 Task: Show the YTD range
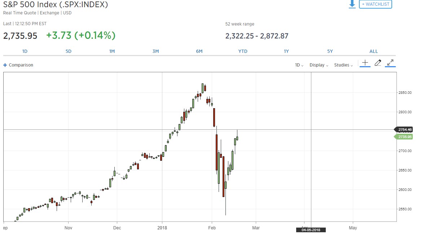[x=243, y=51]
